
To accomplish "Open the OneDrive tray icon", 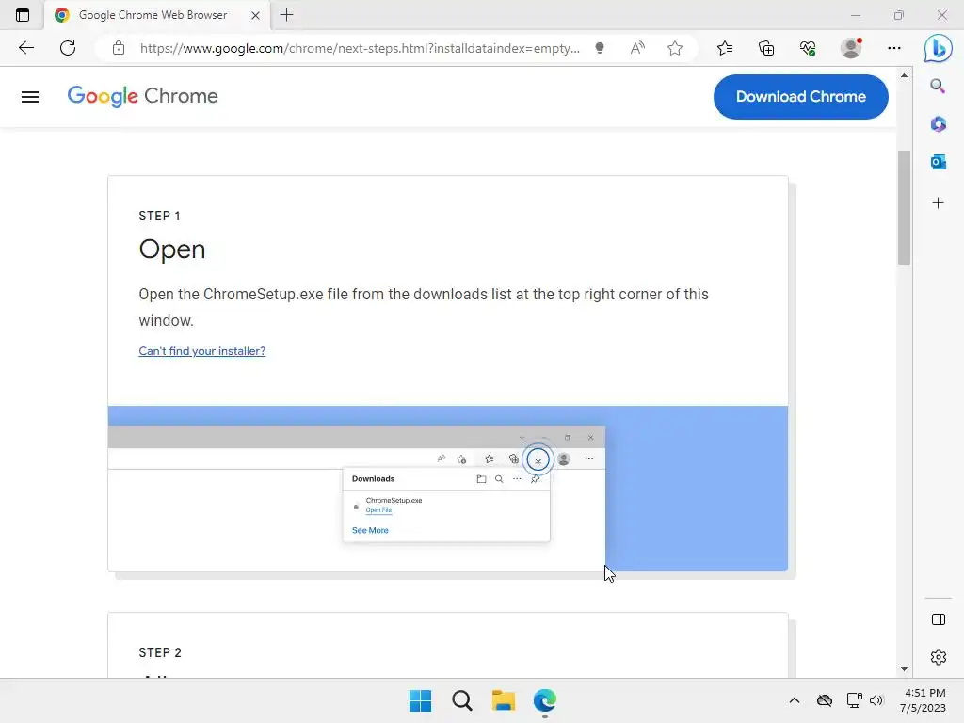I will pyautogui.click(x=825, y=700).
